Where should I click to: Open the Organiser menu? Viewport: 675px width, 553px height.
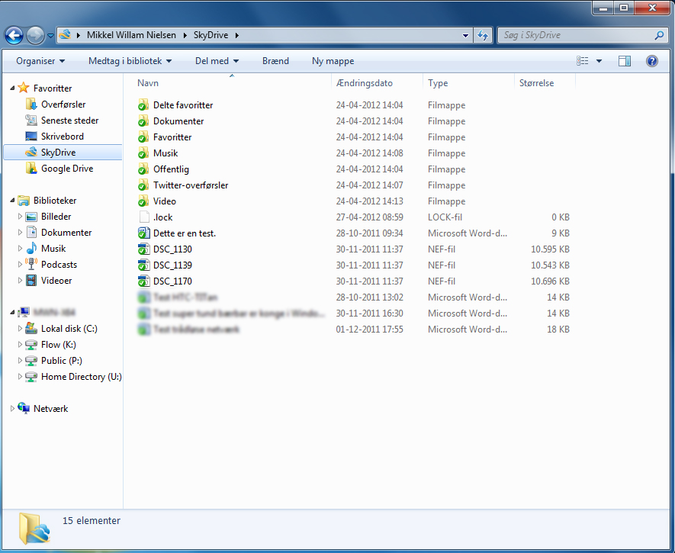40,61
